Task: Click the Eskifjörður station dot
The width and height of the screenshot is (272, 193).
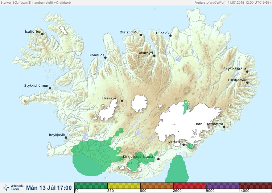Action: (x=247, y=83)
